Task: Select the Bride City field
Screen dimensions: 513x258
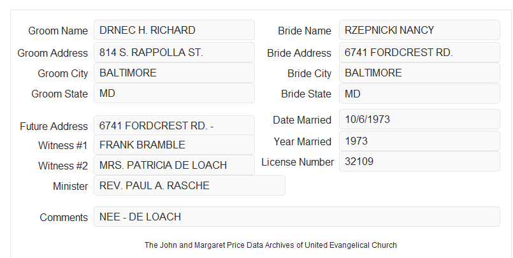Action: 419,73
